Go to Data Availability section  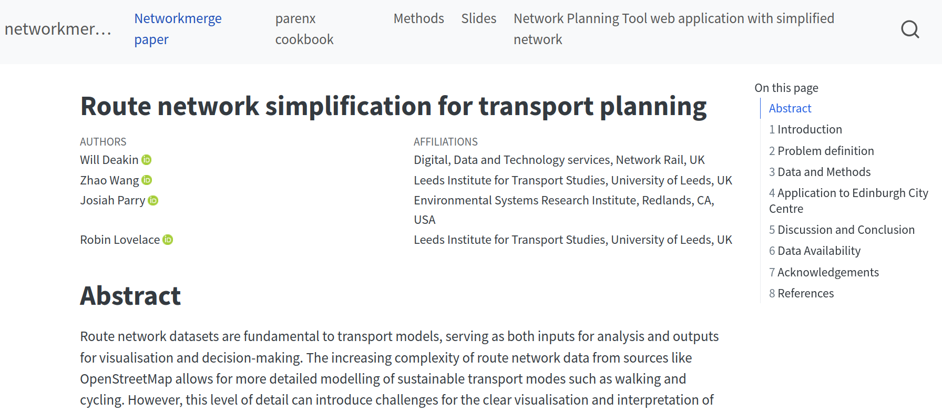pos(818,251)
